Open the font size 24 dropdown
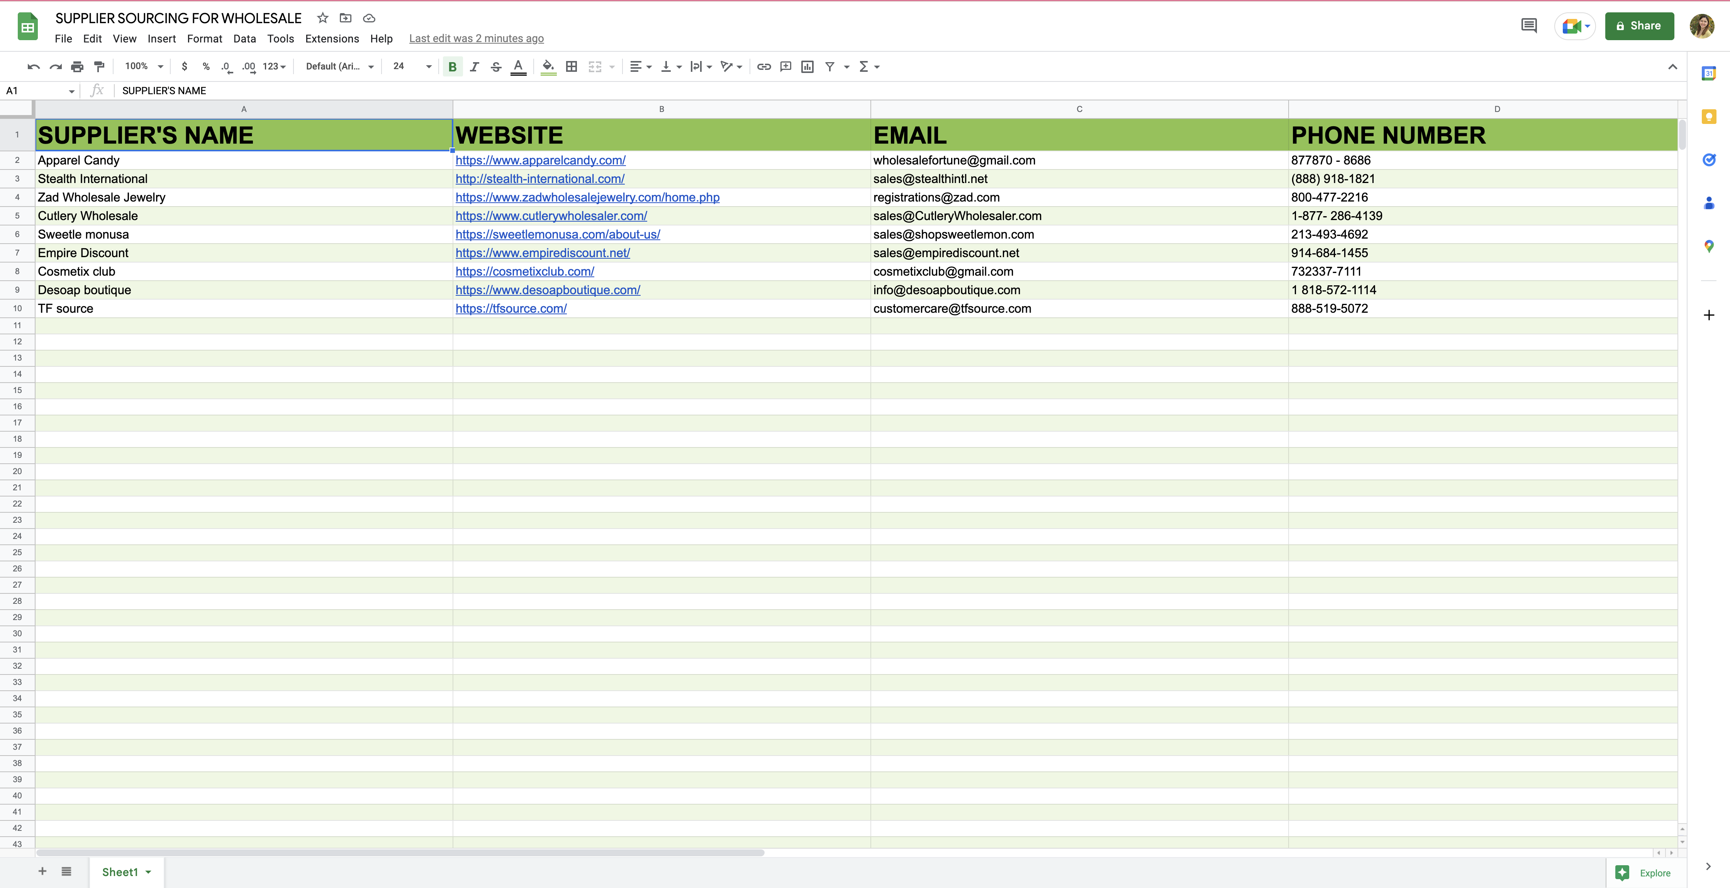The height and width of the screenshot is (888, 1730). pos(412,66)
